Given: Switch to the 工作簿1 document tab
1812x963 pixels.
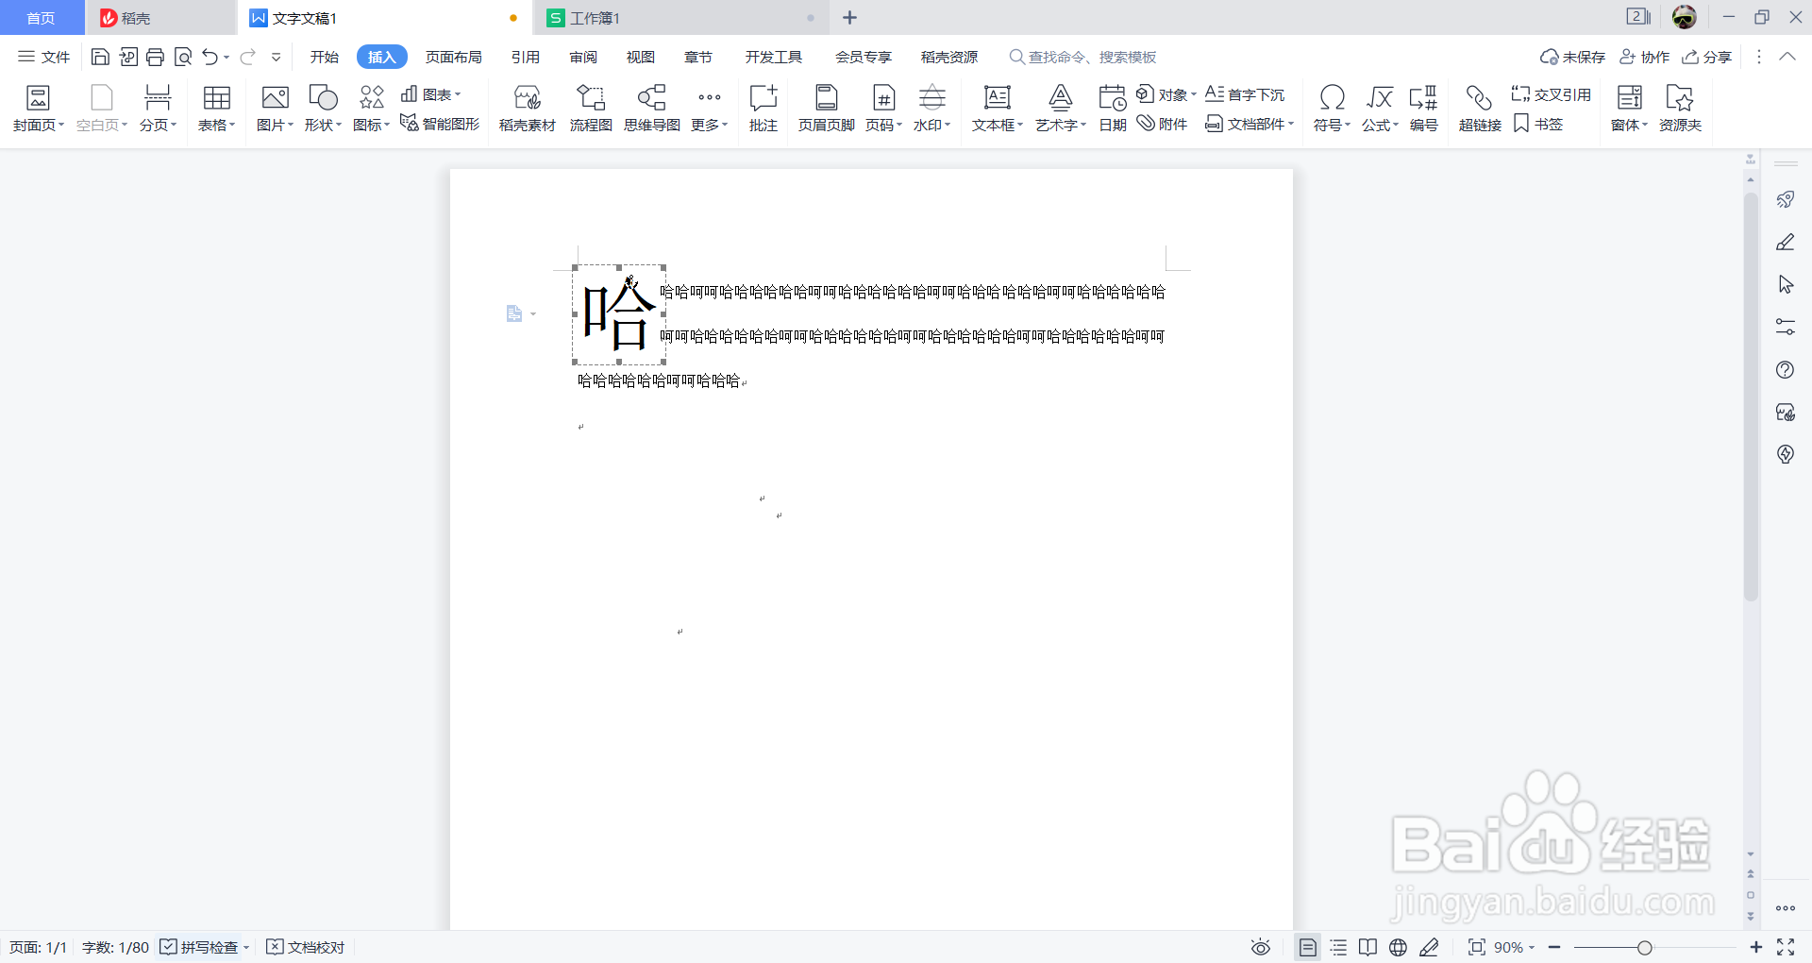Looking at the screenshot, I should tap(681, 18).
